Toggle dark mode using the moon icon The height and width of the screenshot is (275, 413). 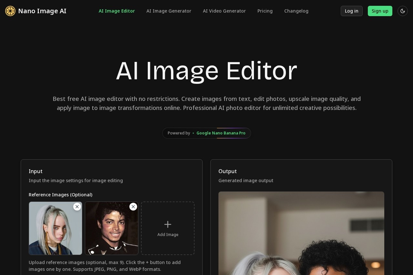(402, 11)
